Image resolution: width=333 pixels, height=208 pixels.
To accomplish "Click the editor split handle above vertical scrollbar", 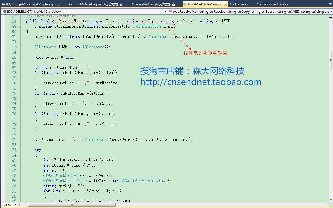I will [x=331, y=17].
